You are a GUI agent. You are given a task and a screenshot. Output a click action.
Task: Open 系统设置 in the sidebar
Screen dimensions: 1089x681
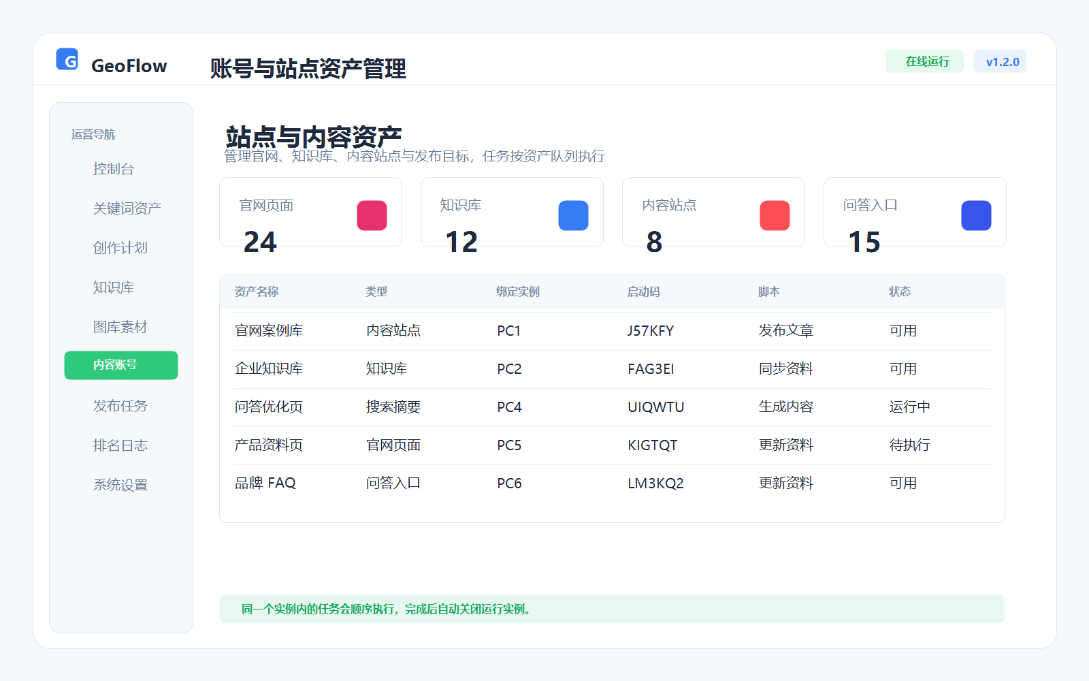coord(121,485)
